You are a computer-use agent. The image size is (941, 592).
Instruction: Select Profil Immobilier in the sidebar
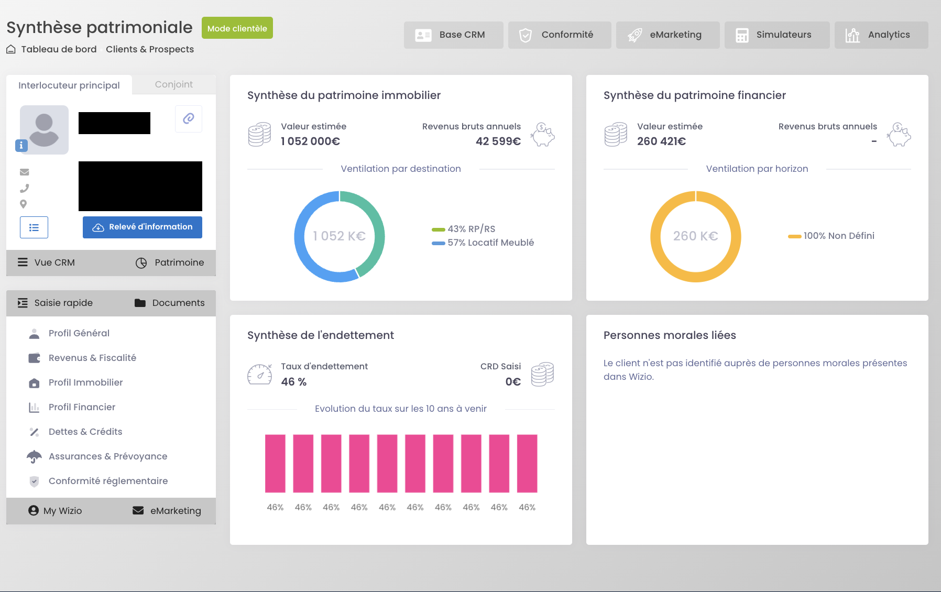pos(85,382)
